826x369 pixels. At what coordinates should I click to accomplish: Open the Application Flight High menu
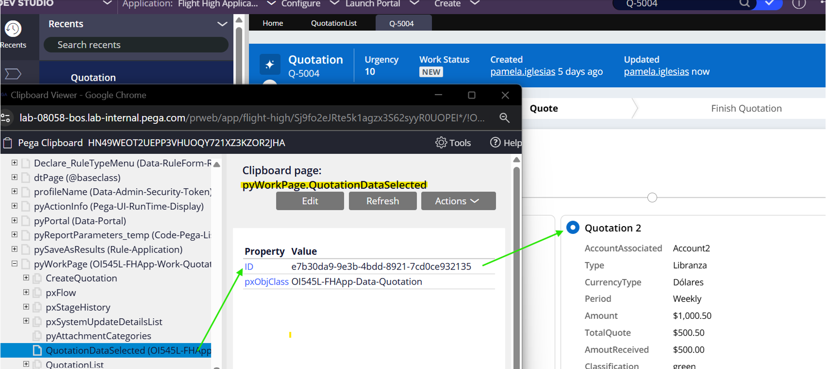tap(199, 4)
